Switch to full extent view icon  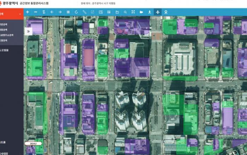(x=133, y=12)
